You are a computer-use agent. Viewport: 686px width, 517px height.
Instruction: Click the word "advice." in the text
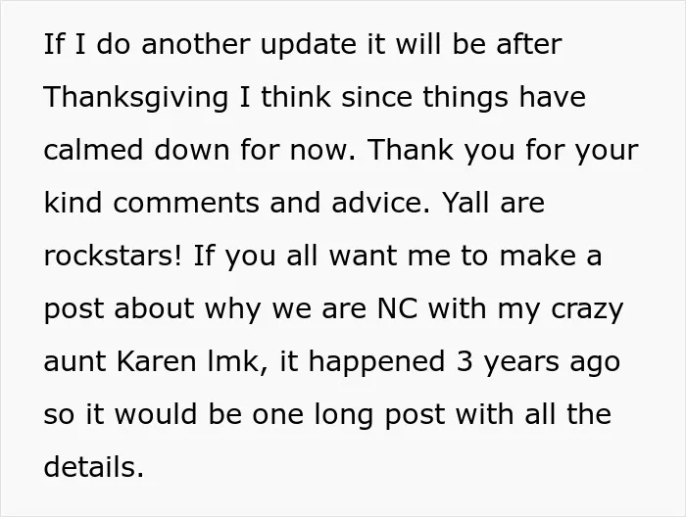tap(380, 203)
